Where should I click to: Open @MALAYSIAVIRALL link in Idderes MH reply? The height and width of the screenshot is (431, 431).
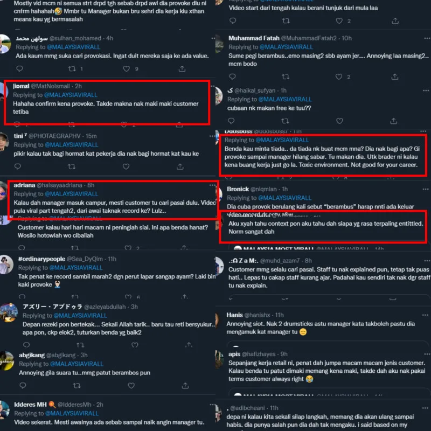(x=72, y=413)
